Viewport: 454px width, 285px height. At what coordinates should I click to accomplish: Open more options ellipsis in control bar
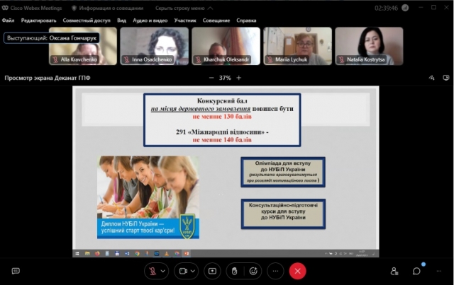coord(275,270)
